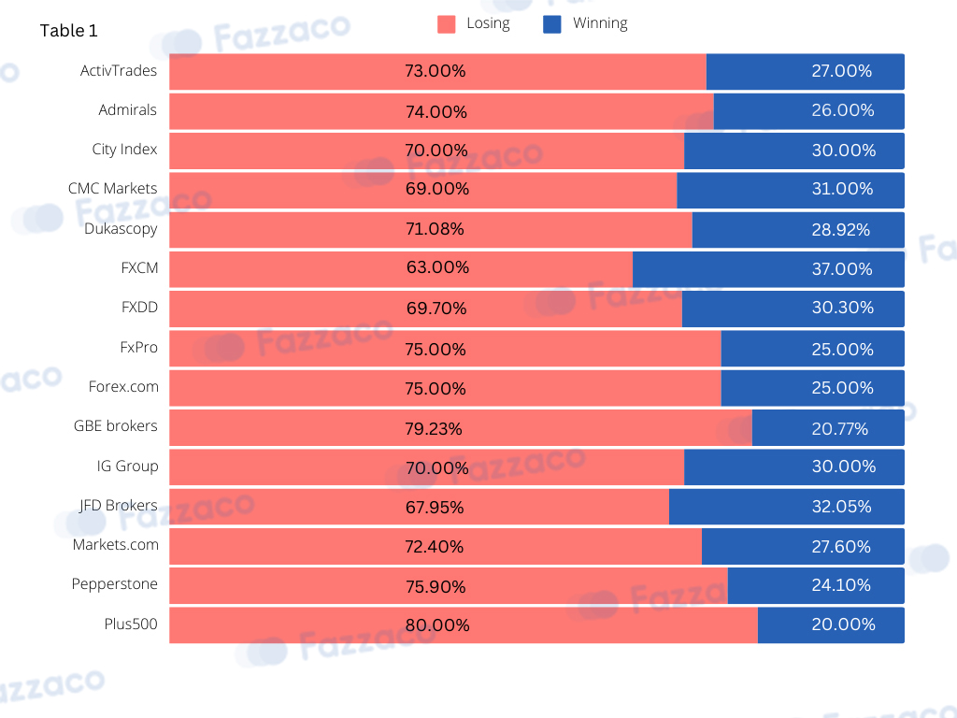
Task: Select the Losing legend label
Action: tap(488, 23)
